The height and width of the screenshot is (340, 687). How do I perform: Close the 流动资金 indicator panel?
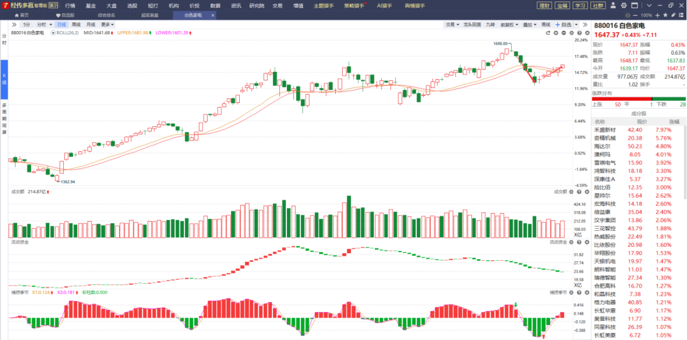586,242
